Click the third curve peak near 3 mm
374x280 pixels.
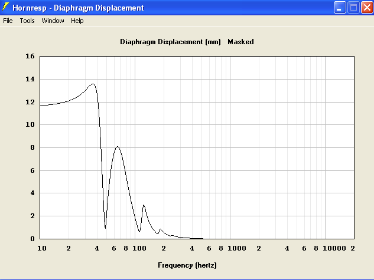point(144,205)
